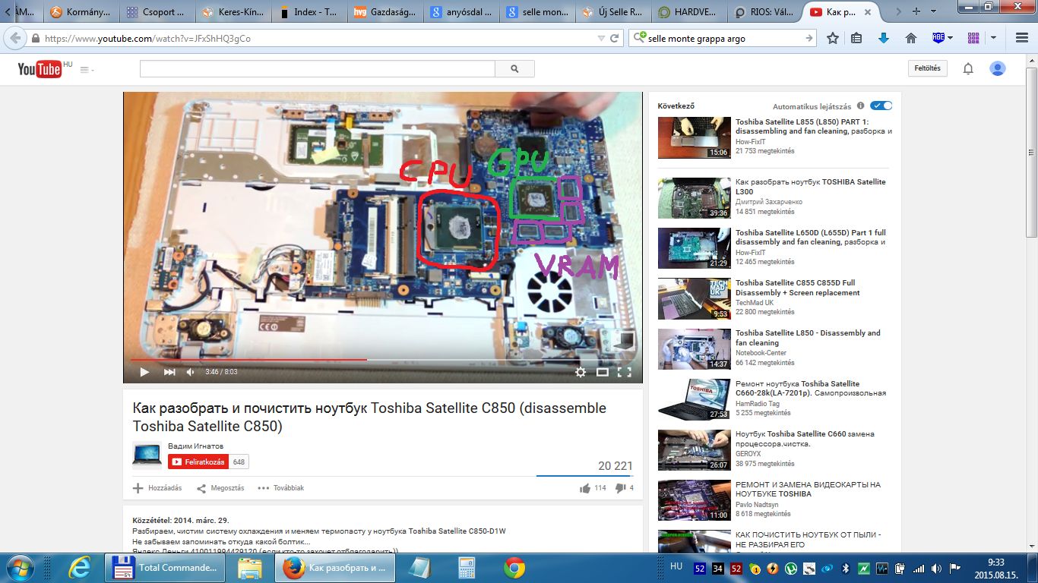Go to Firefox home page
Screen dimensions: 1038x583
pos(911,38)
